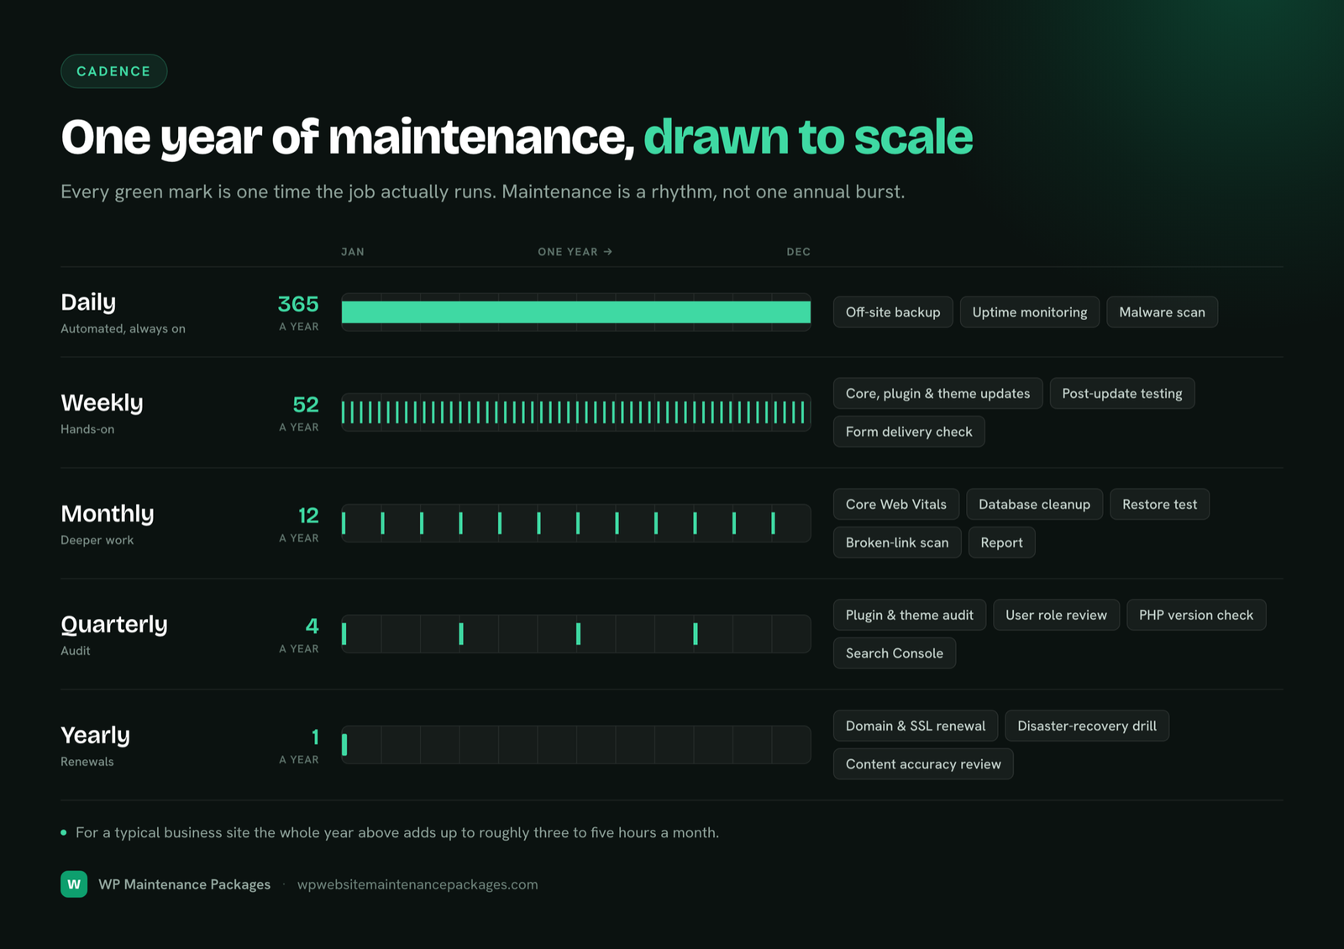
Task: Click the JAN axis label
Action: point(353,252)
